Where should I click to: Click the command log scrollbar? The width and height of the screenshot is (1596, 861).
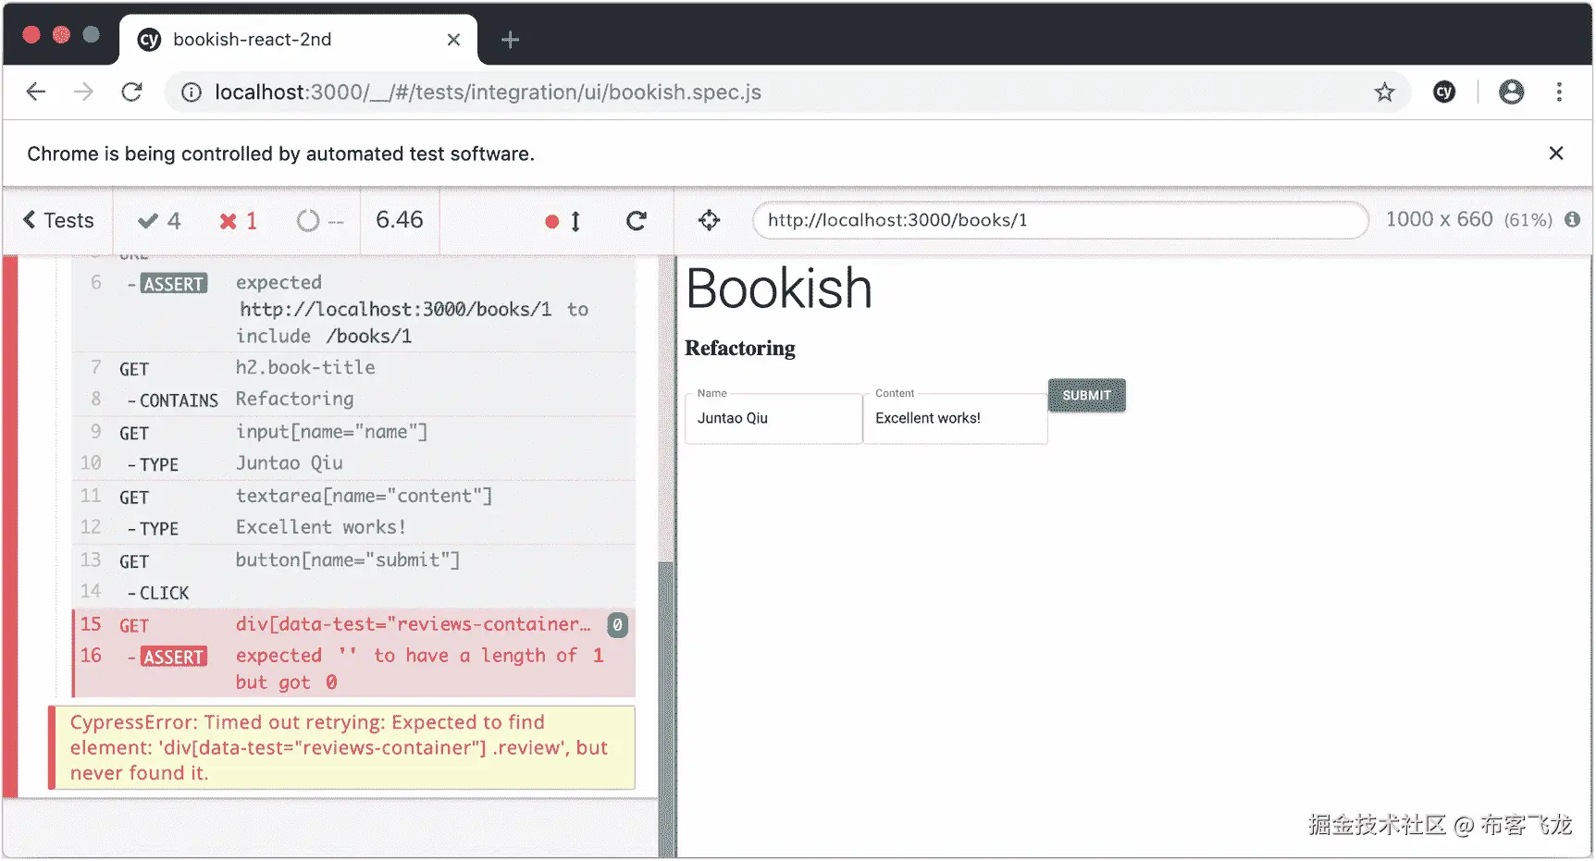(x=665, y=707)
